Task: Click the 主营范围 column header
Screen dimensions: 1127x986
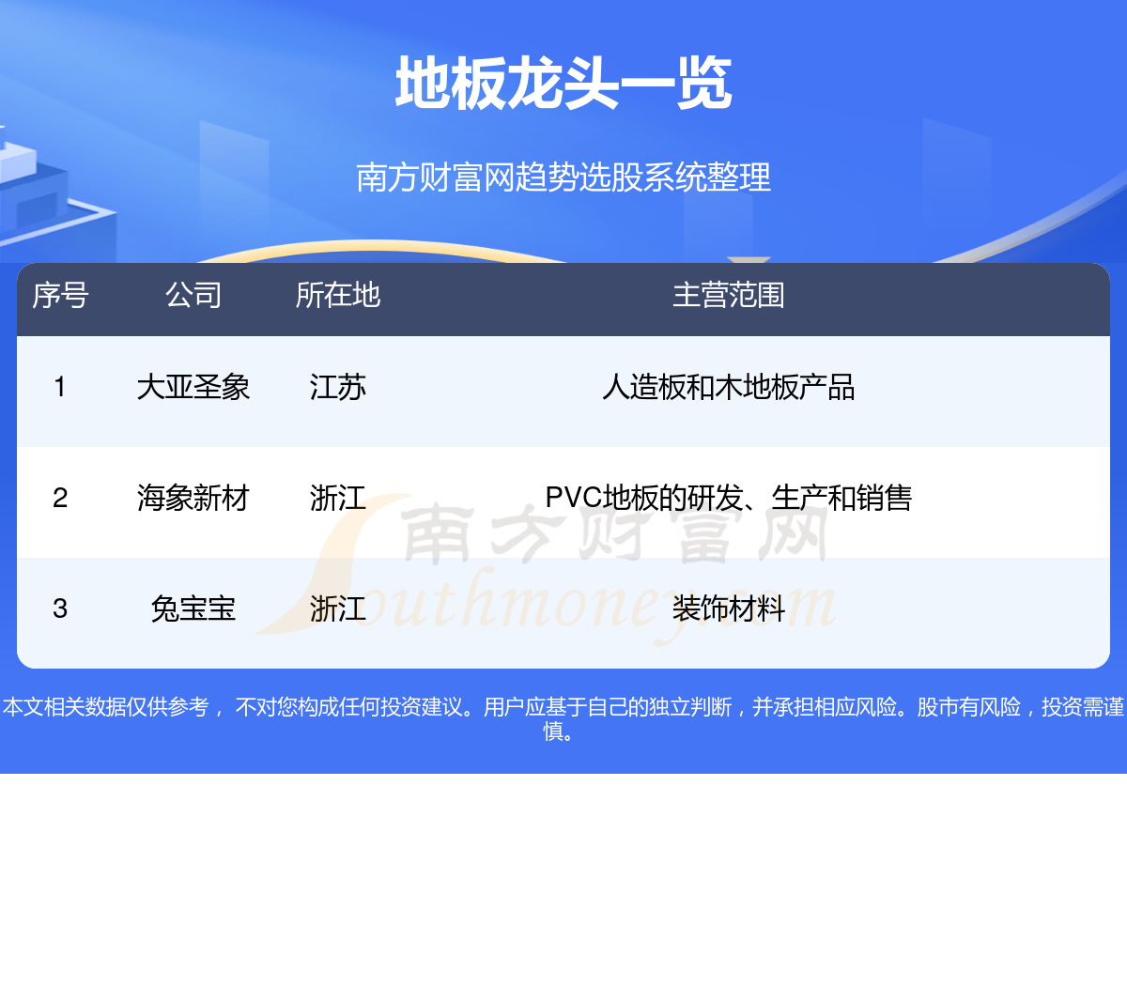Action: click(729, 295)
